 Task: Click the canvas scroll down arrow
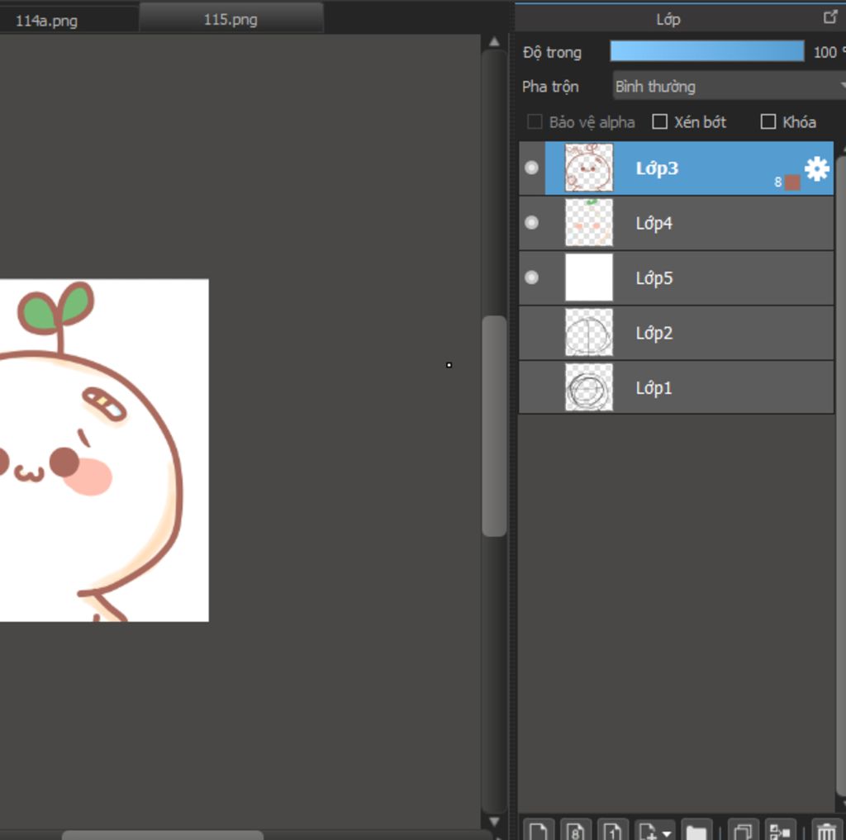tap(494, 822)
